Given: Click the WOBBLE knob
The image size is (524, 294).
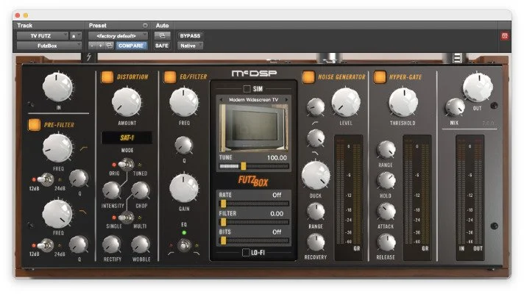Looking at the screenshot, I should (x=141, y=244).
